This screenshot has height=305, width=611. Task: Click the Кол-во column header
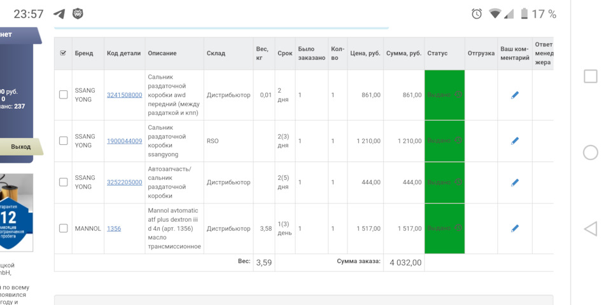coord(337,53)
